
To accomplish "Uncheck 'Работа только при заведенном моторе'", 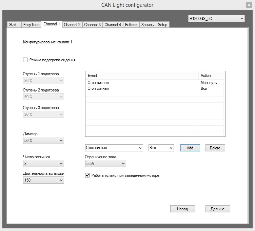I will pos(87,175).
